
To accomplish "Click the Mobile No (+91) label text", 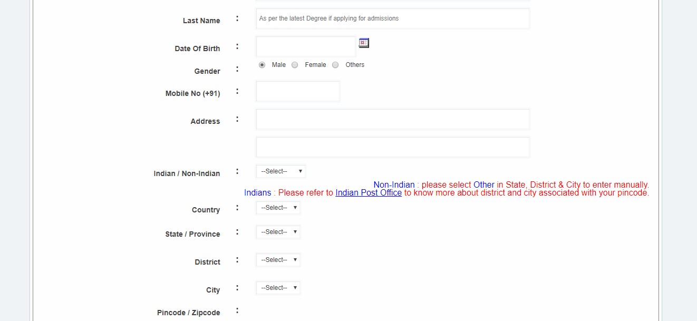I will [192, 93].
